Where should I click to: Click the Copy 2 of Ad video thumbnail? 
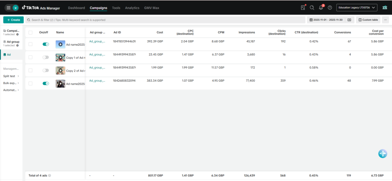point(60,71)
